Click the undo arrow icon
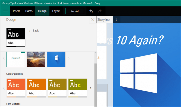 (91, 11)
